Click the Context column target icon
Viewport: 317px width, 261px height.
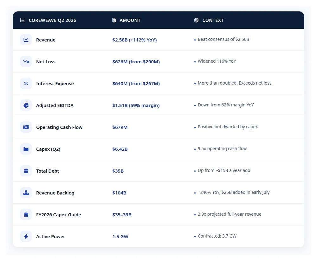[x=196, y=20]
